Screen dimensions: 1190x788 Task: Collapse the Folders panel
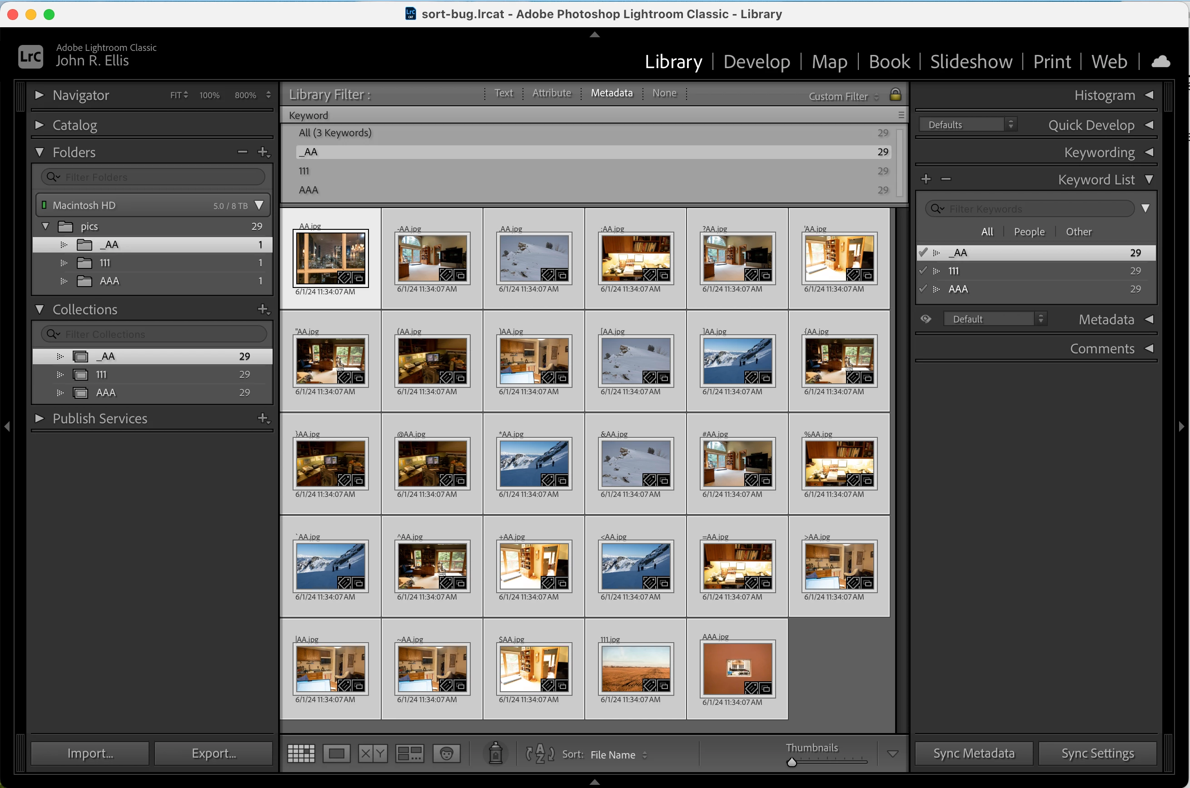point(40,152)
